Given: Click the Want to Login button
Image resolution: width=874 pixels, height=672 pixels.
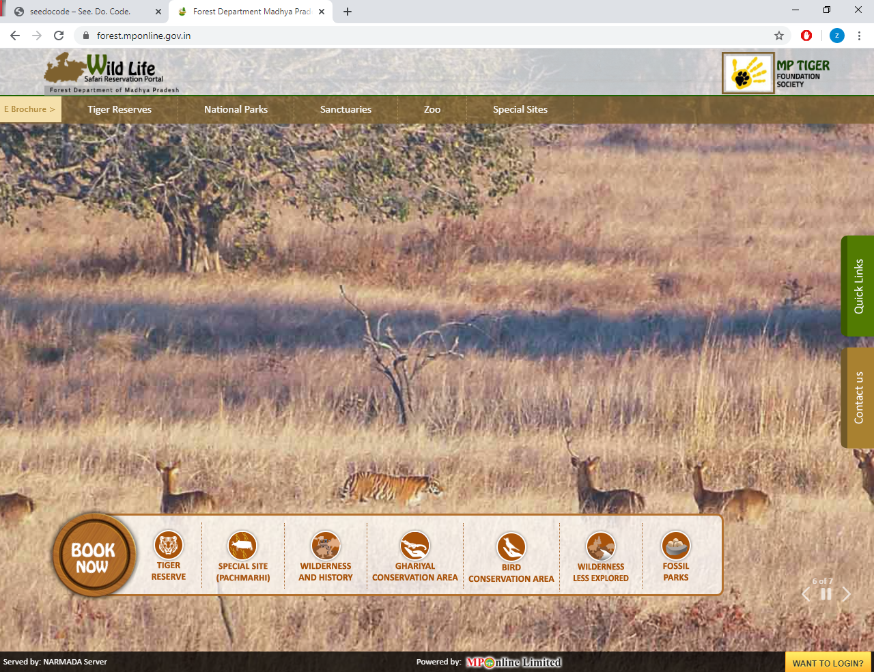Looking at the screenshot, I should tap(828, 662).
